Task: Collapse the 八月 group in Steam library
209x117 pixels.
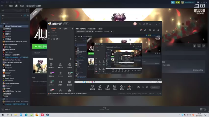Action: click(x=2, y=99)
